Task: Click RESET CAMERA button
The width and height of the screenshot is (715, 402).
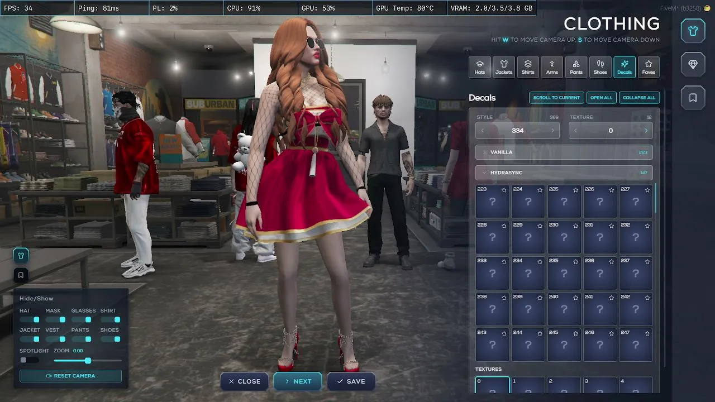Action: (x=70, y=376)
